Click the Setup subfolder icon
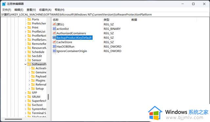Image resolution: width=210 pixels, height=122 pixels. [33, 89]
